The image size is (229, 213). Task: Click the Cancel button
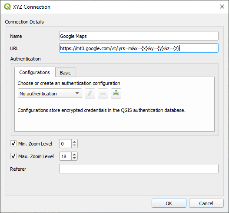coord(206,203)
